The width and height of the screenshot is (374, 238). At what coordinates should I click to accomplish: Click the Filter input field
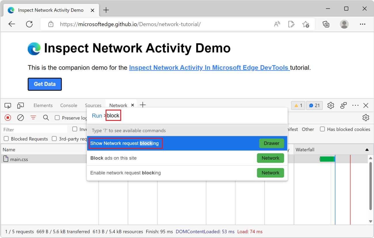pos(34,129)
